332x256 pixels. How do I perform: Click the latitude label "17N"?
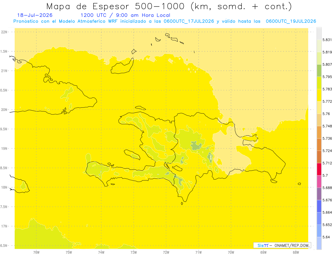(x=4, y=226)
